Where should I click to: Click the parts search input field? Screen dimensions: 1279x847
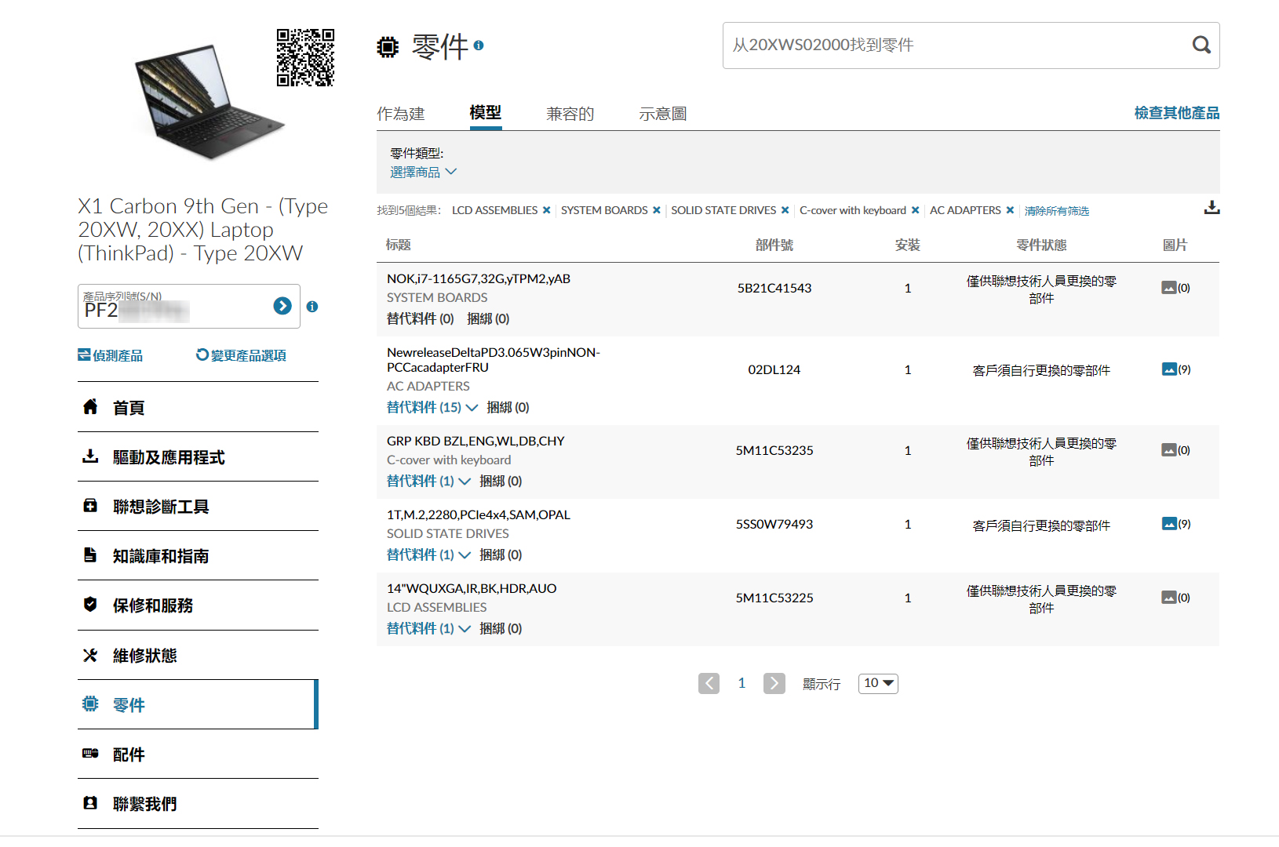953,45
